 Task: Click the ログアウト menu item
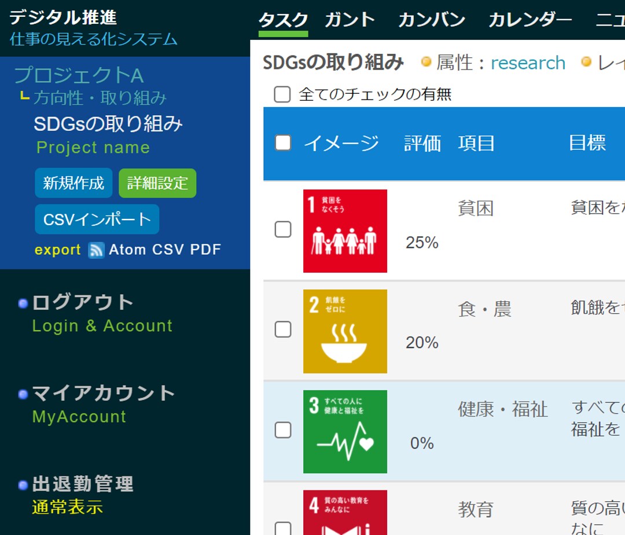[83, 302]
